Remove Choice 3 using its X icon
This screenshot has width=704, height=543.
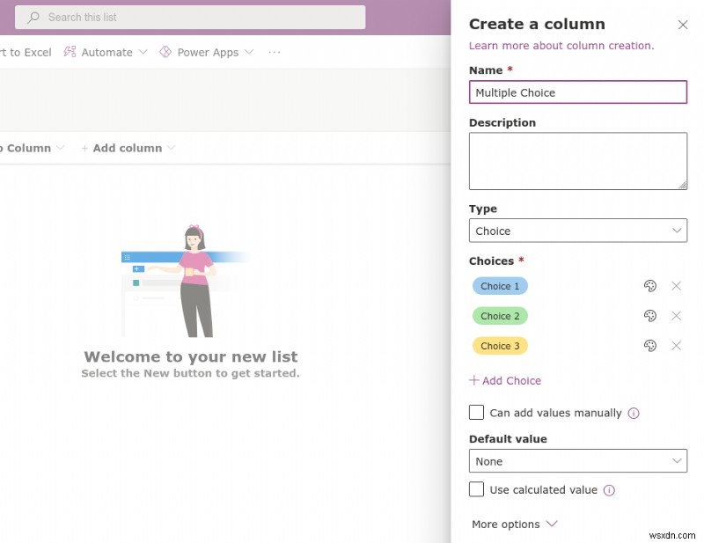[677, 346]
